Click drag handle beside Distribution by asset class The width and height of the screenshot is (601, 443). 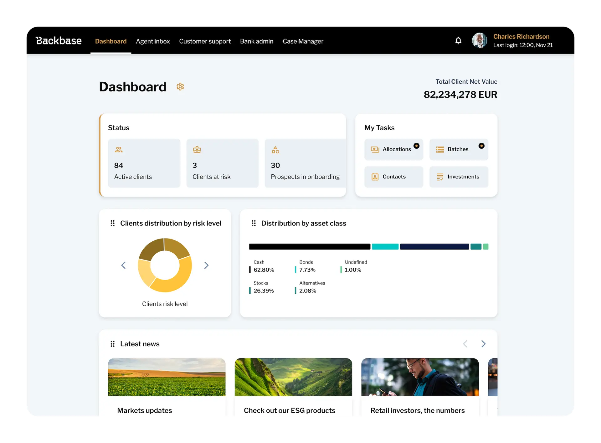pos(254,223)
